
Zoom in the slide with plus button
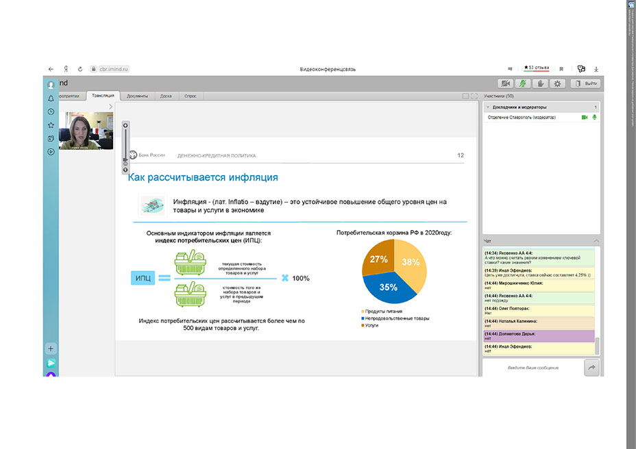[125, 125]
